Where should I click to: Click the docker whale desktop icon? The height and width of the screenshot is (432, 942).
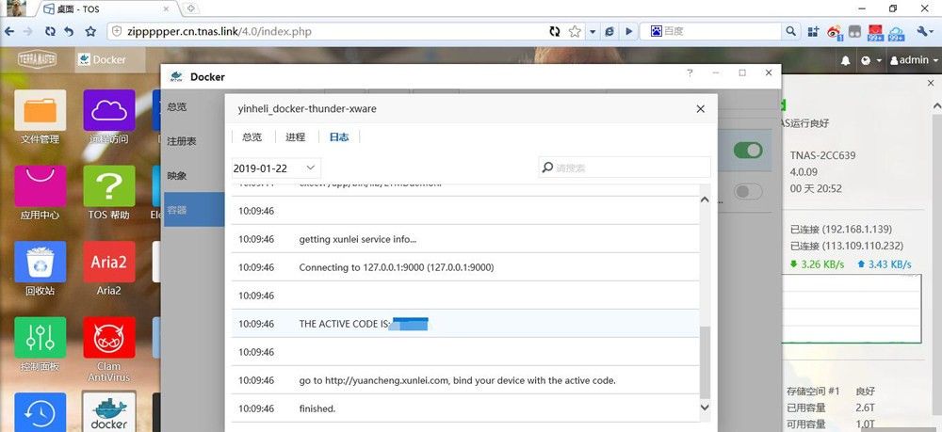pyautogui.click(x=108, y=411)
